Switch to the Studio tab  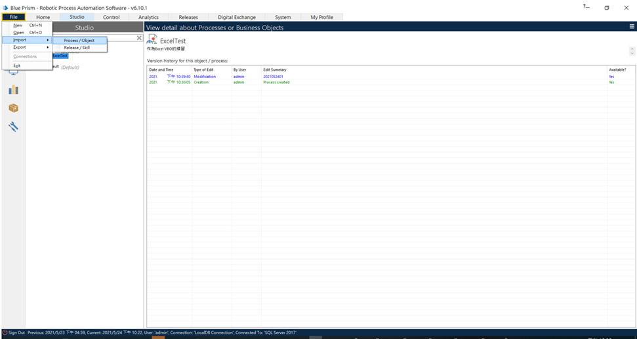[77, 17]
